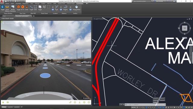193x109 pixels.
Task: Switch to the Home ribbon tab
Action: [7, 4]
